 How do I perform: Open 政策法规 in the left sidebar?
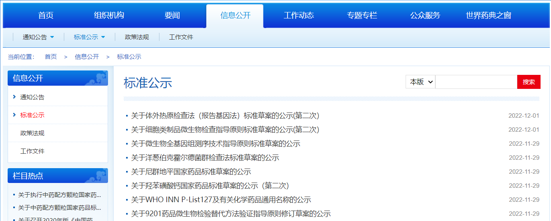(x=33, y=133)
